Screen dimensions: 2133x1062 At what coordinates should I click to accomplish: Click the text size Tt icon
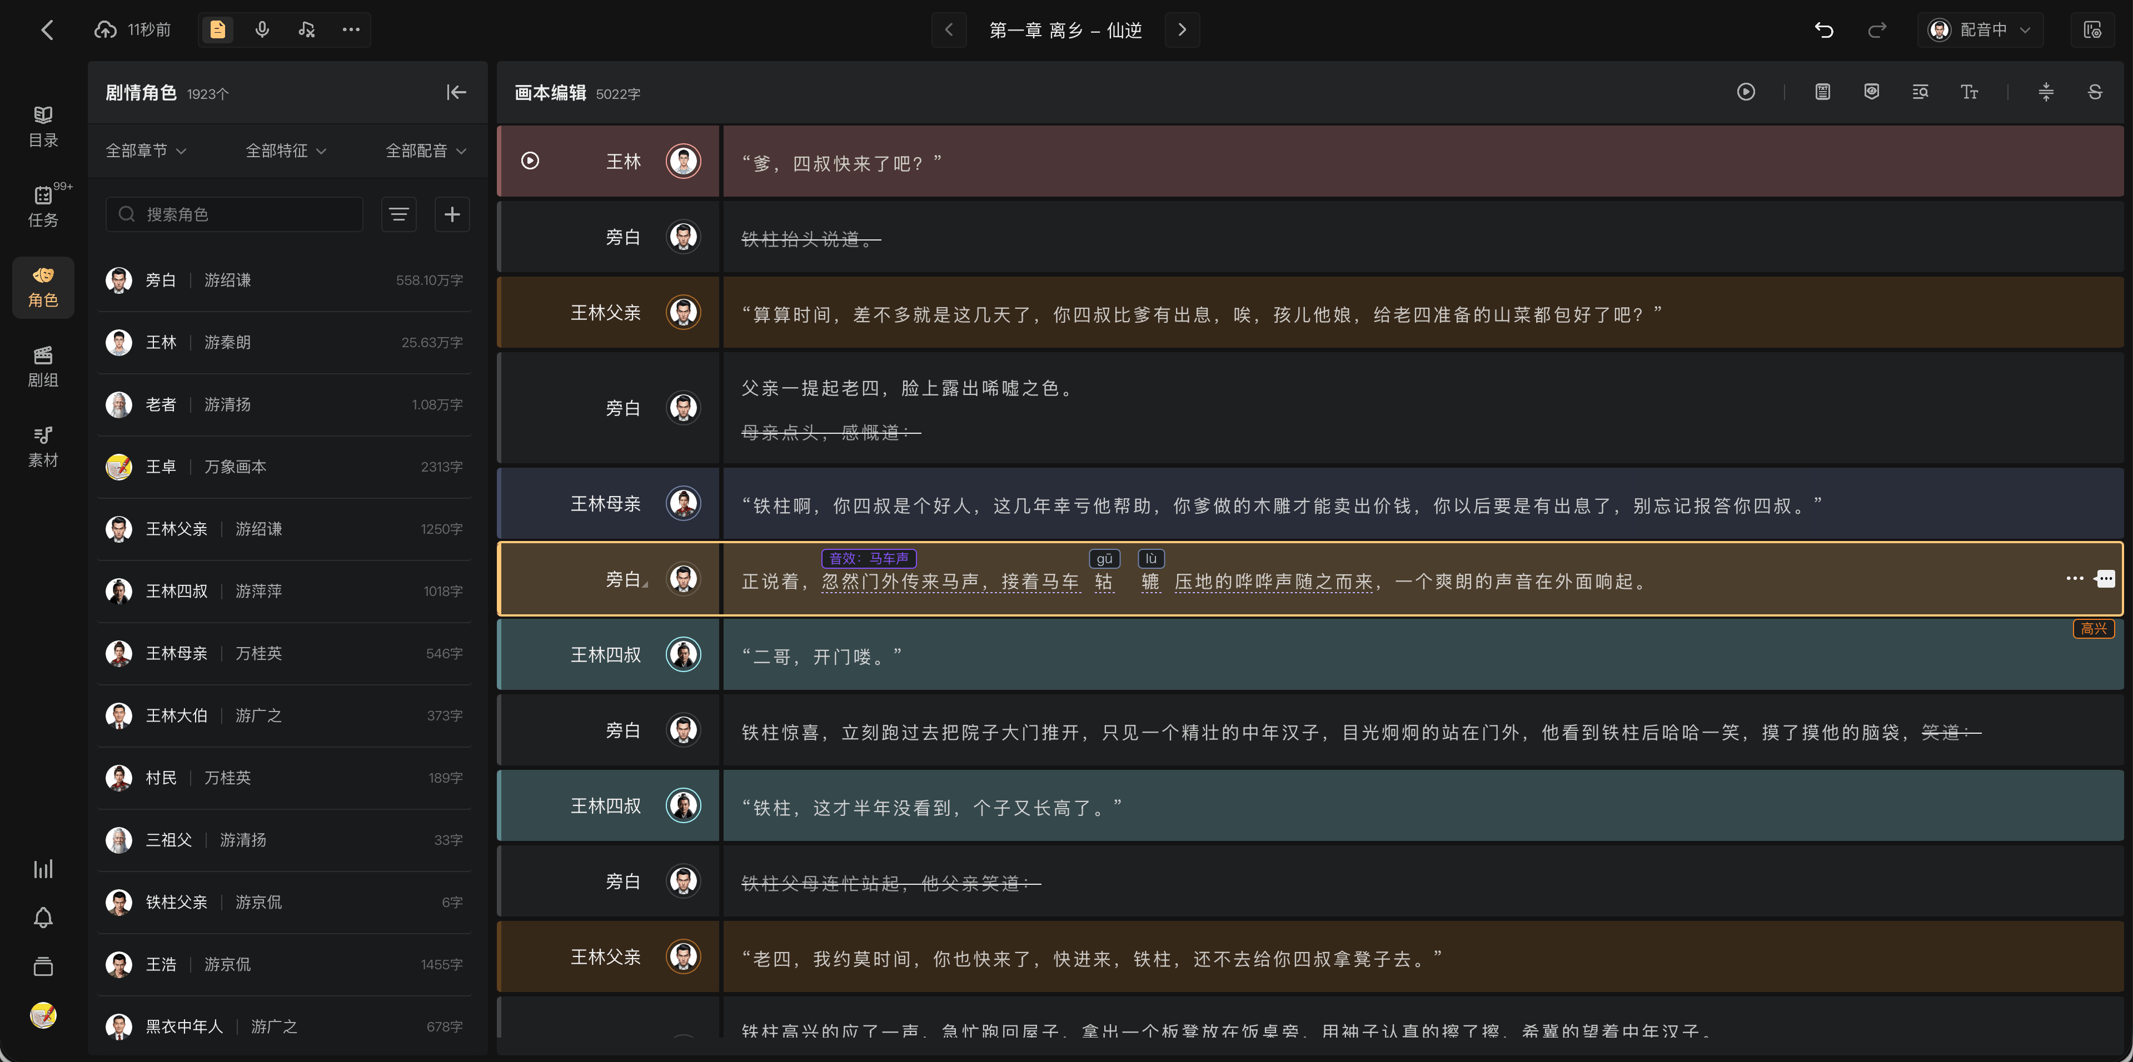point(1969,92)
